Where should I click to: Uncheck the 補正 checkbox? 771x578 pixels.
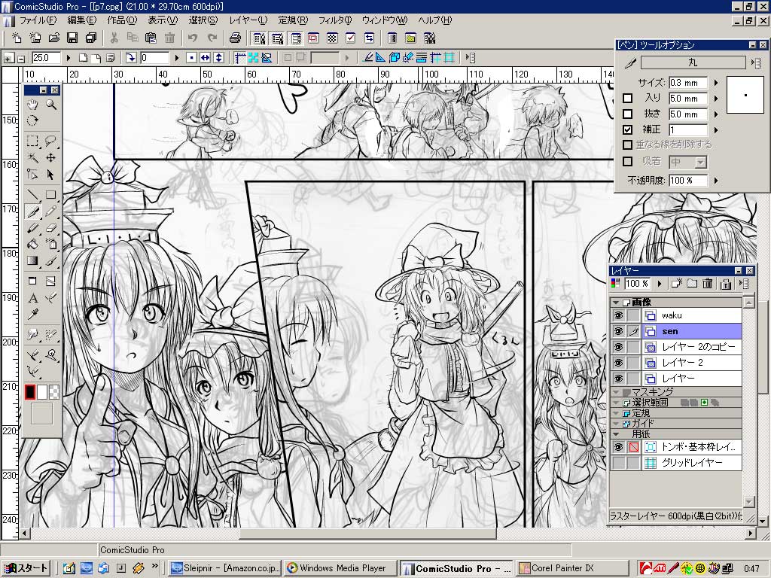(x=627, y=129)
